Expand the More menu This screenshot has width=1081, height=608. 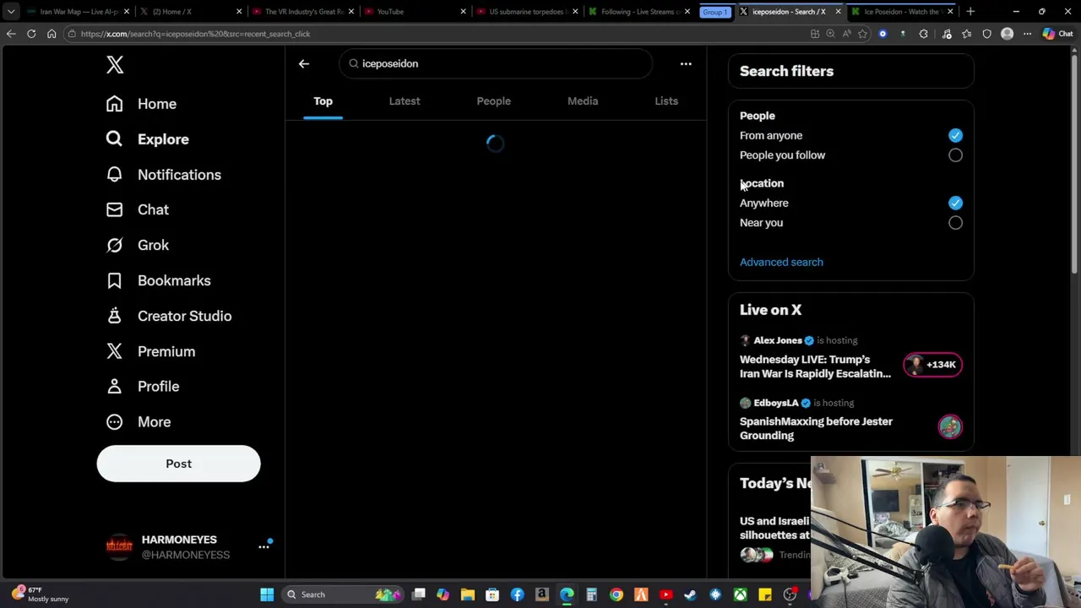[x=154, y=421]
